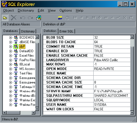Expand the Text Files tree node
Image resolution: width=137 pixels, height=123 pixels.
10,74
